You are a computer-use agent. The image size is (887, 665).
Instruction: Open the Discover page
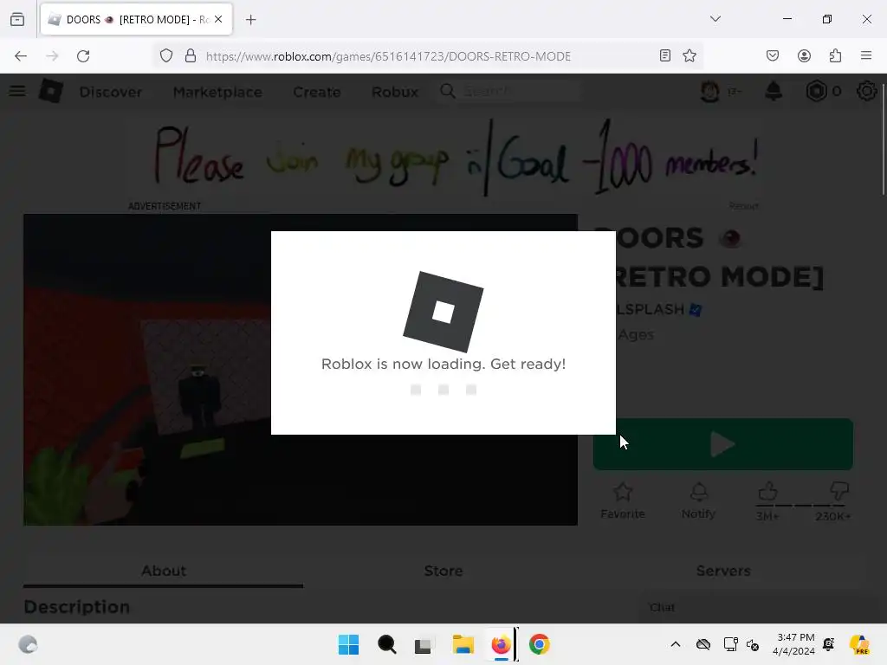pos(111,92)
